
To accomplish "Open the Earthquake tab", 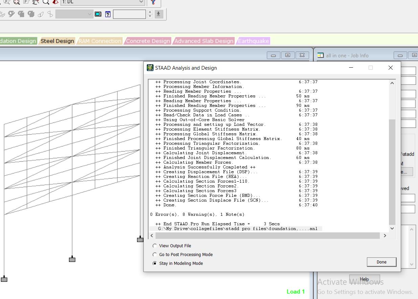I will pos(253,41).
